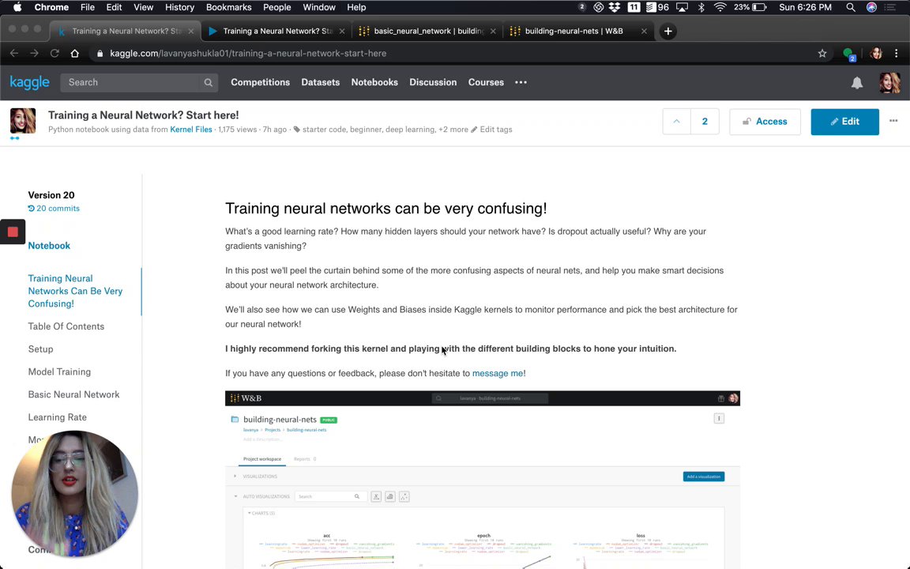Image resolution: width=910 pixels, height=569 pixels.
Task: Click the browser address bar URL
Action: (248, 54)
